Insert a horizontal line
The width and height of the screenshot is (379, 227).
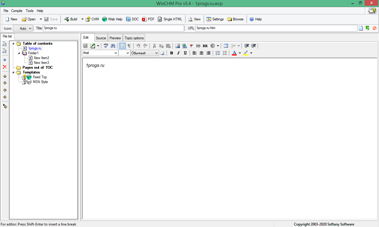pos(198,46)
